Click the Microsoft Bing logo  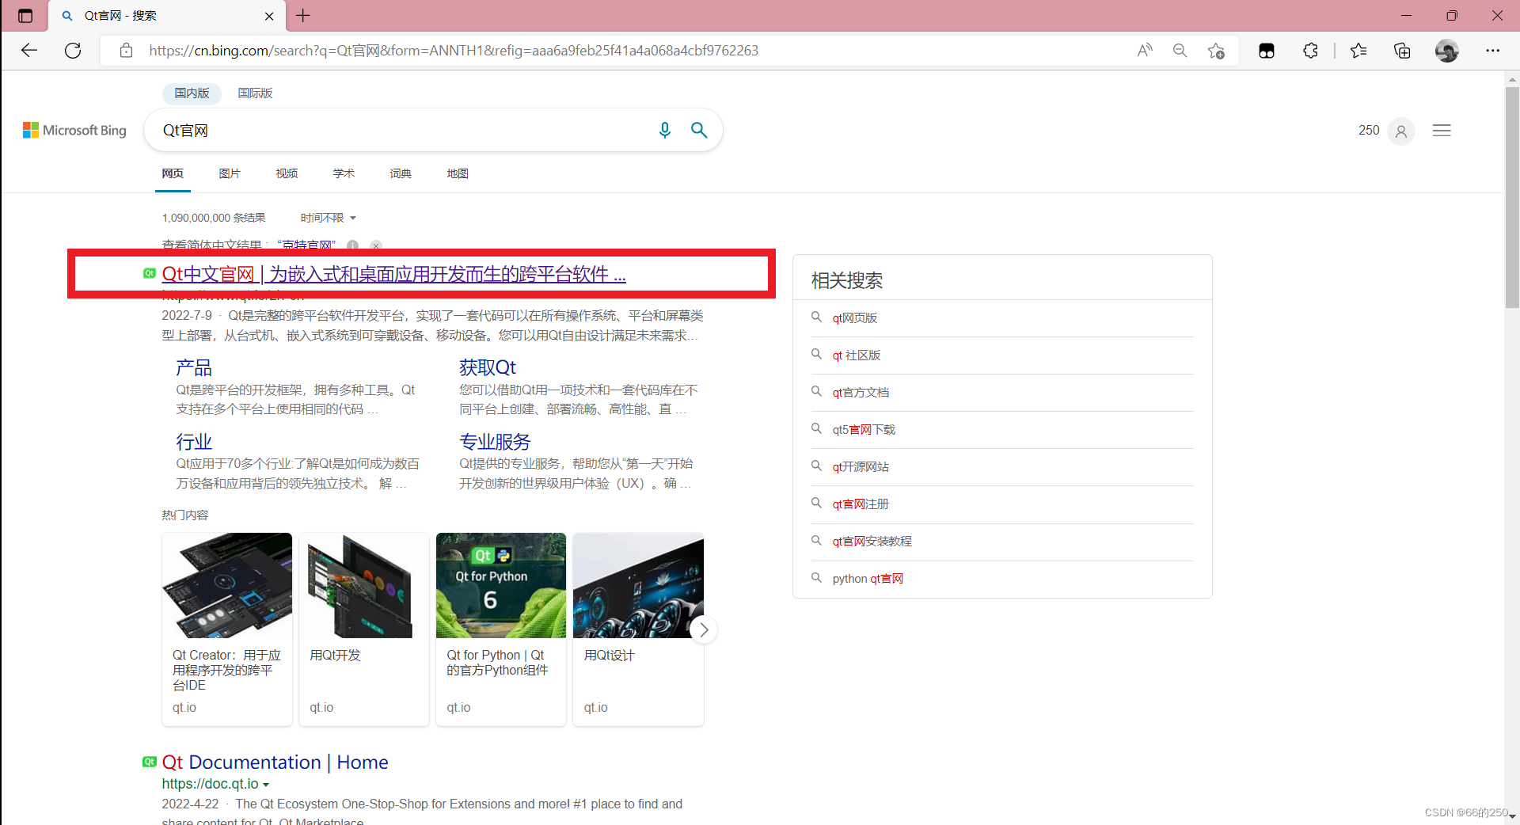pyautogui.click(x=74, y=130)
